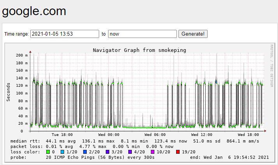Click the '80 m' y-axis label

(x=23, y=101)
